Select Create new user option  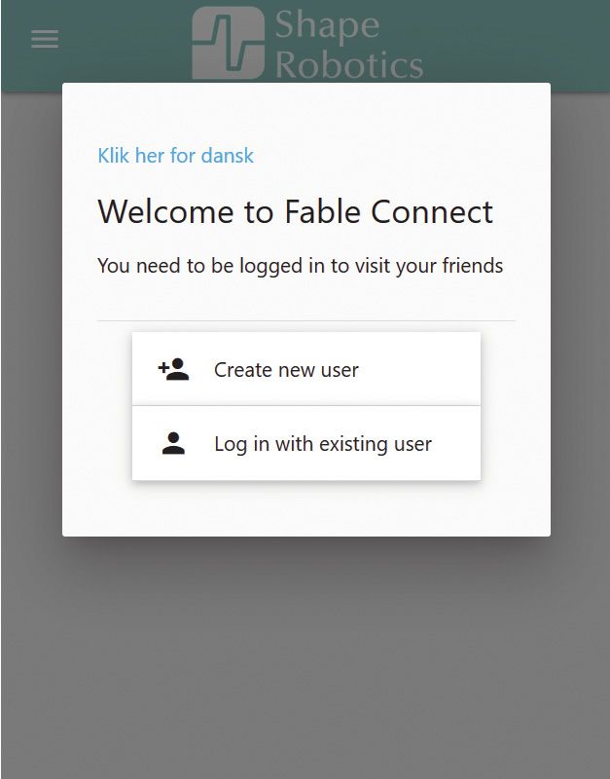point(286,370)
